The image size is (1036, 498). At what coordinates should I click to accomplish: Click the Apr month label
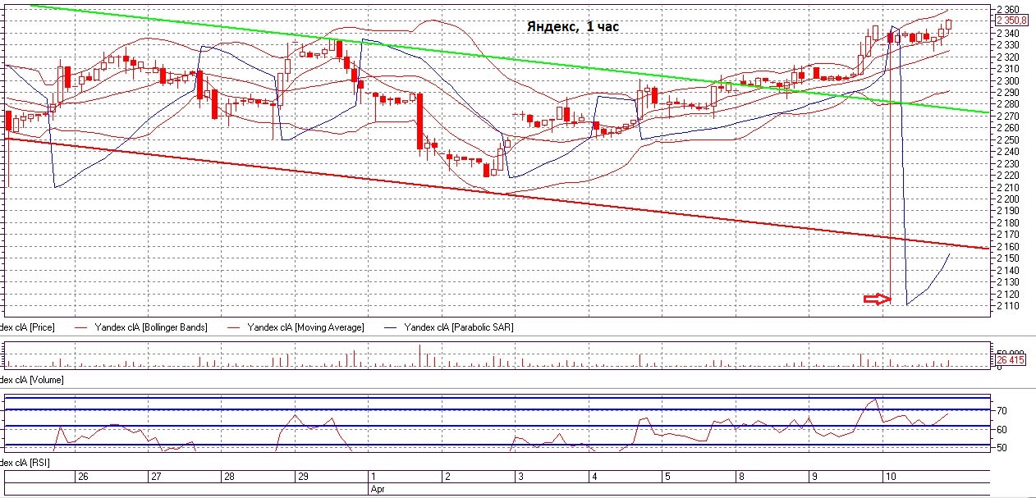(377, 487)
